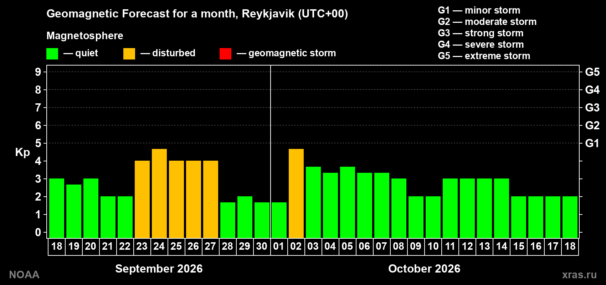Click the orange disturbed legend swatch
This screenshot has height=285, width=606.
pyautogui.click(x=129, y=54)
